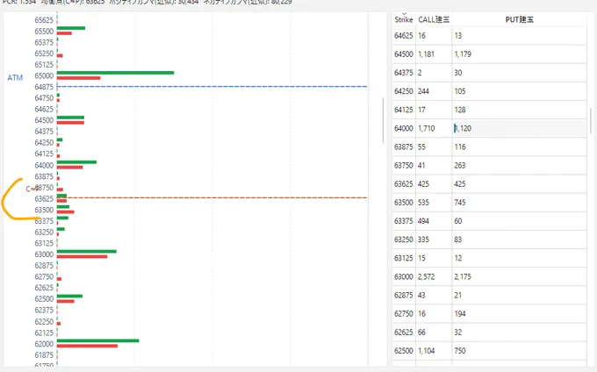Viewport: 597px width, 372px height.
Task: Select PUT cell 425 in row 63625
Action: pyautogui.click(x=460, y=184)
